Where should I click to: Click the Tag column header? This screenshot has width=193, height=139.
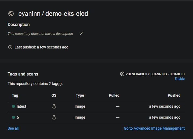click(15, 95)
